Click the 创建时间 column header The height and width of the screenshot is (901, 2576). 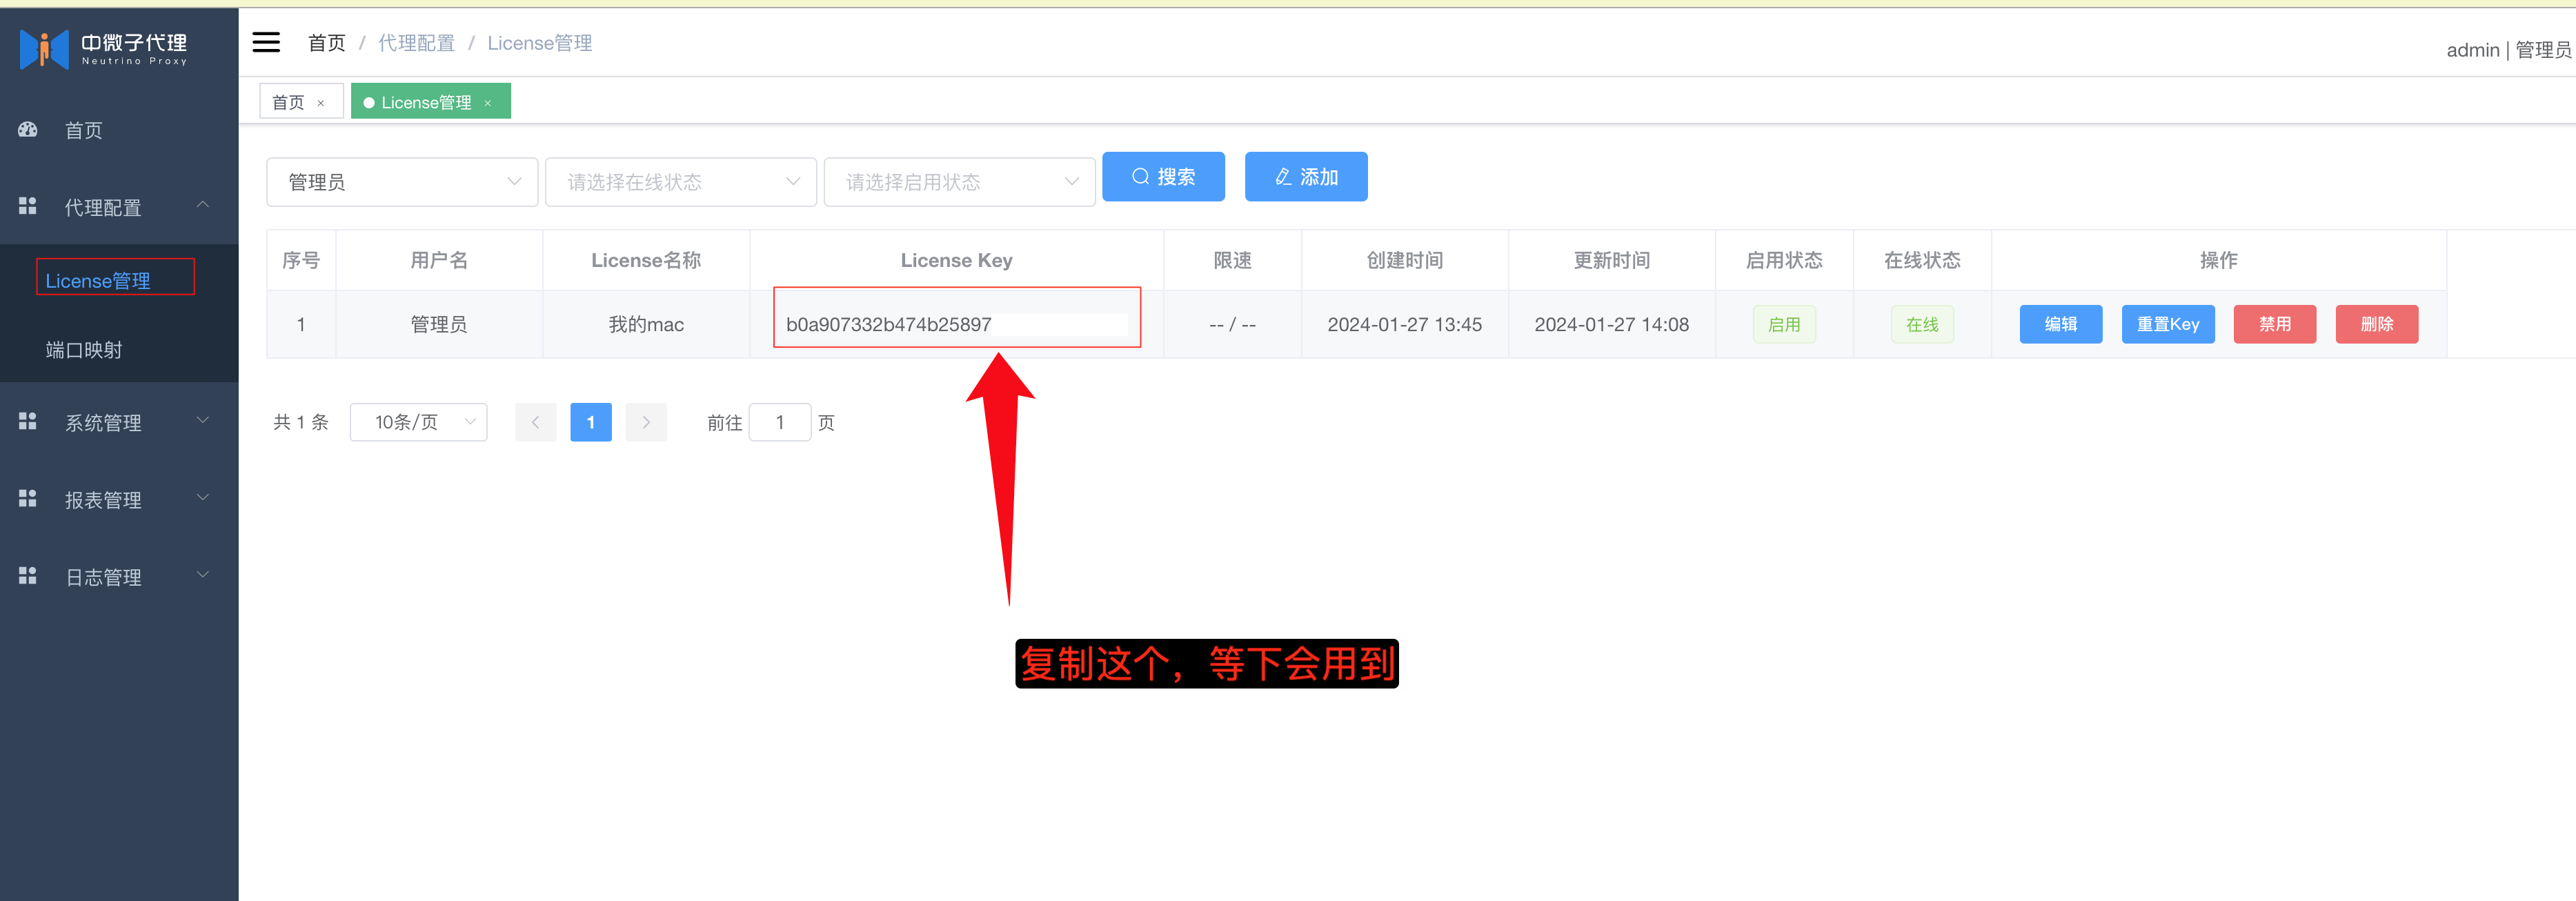[1405, 260]
